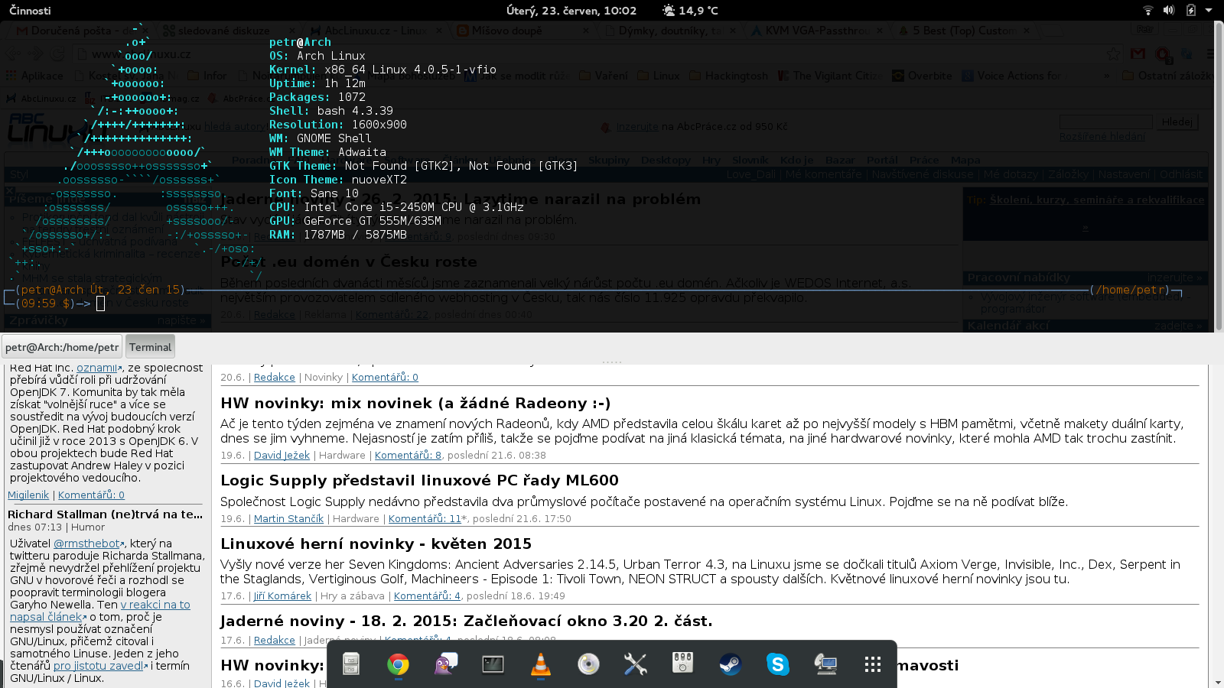Open Komentářů: 0 link next to Migilenik

91,495
